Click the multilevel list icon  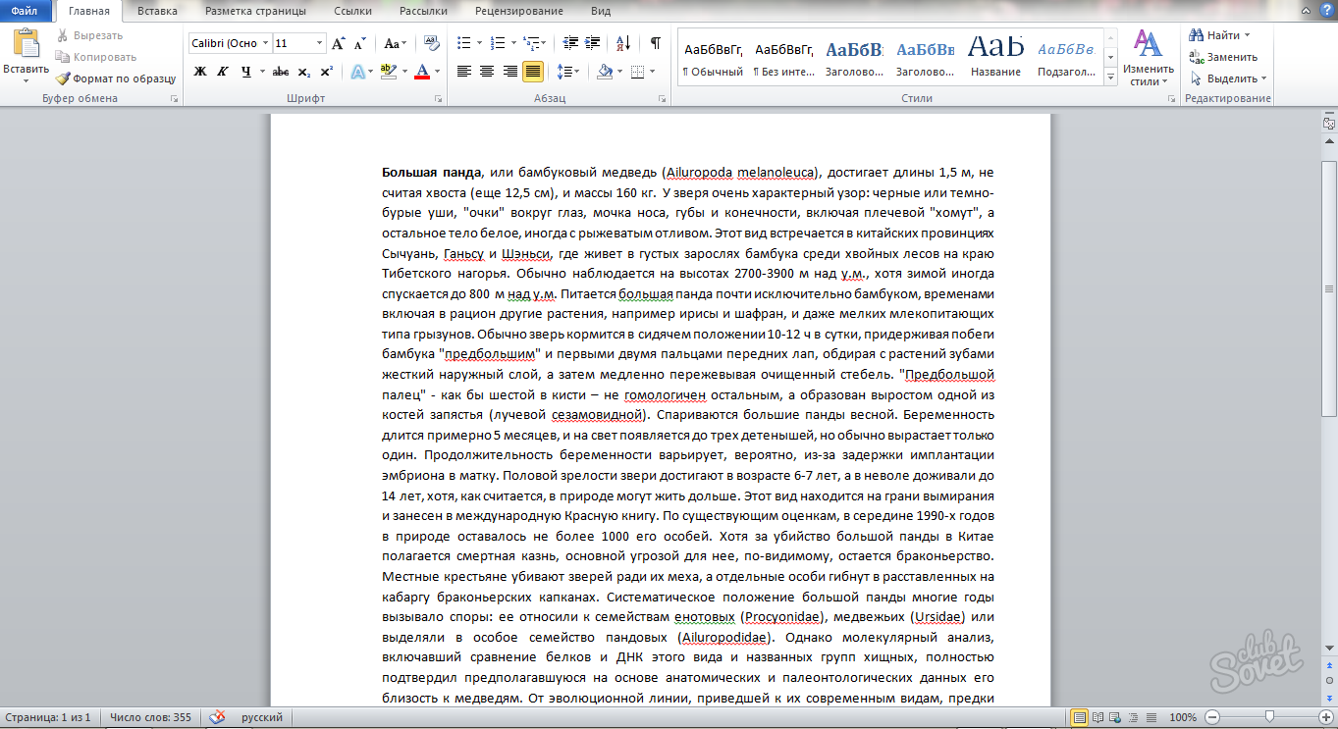coord(530,43)
